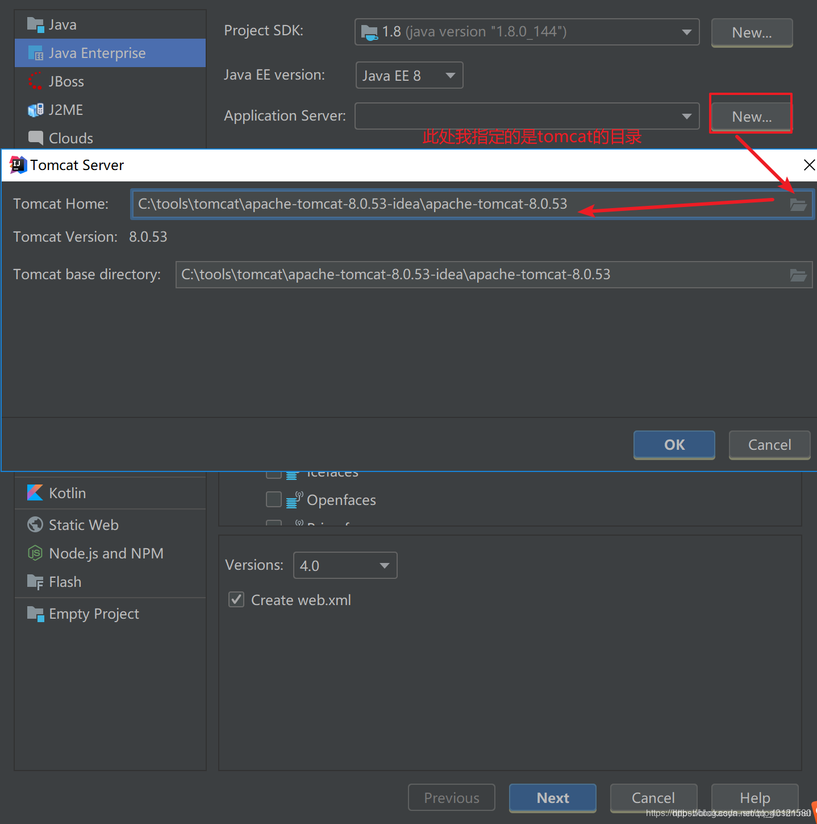The width and height of the screenshot is (817, 824).
Task: Select Kotlin project type
Action: tap(110, 493)
